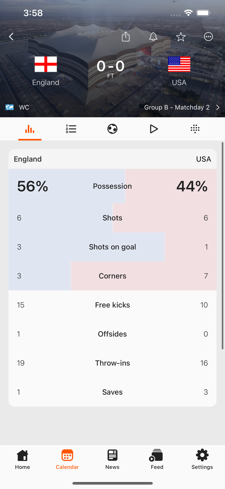Go back with the left chevron arrow

11,37
